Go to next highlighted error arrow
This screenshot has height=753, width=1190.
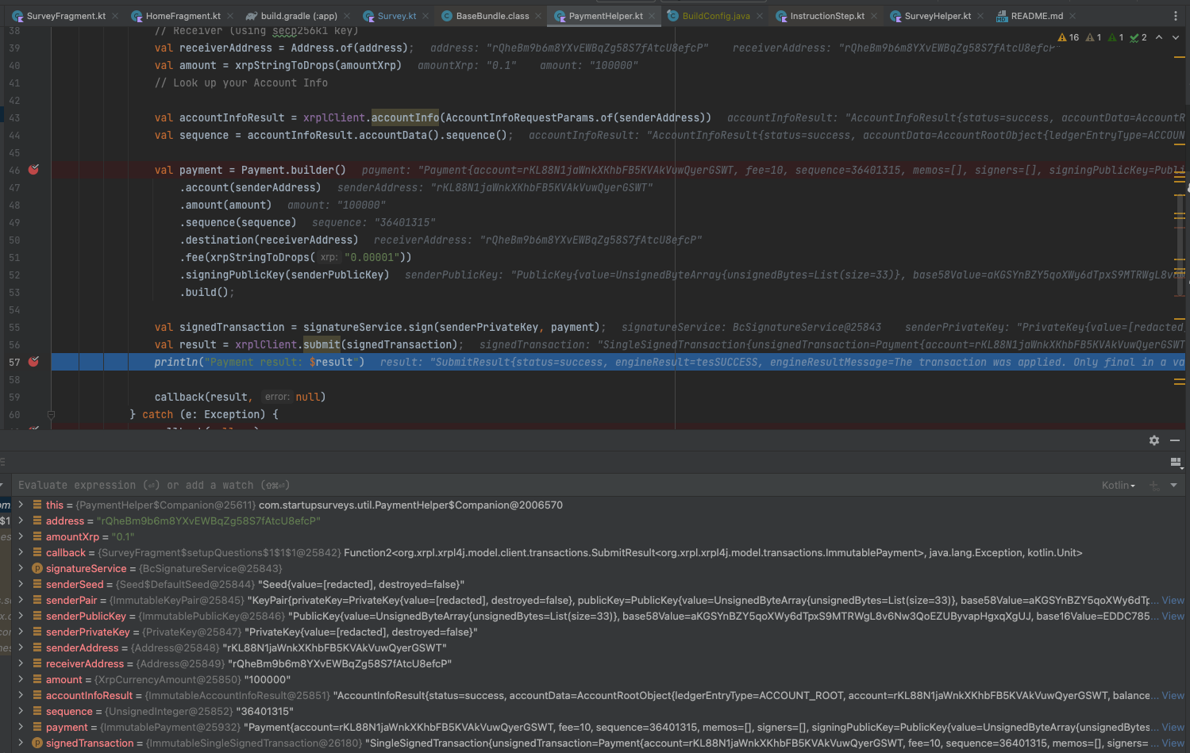1176,37
